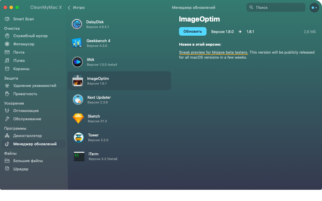Open Smart Scan monitor icon
The width and height of the screenshot is (322, 201).
(x=7, y=19)
